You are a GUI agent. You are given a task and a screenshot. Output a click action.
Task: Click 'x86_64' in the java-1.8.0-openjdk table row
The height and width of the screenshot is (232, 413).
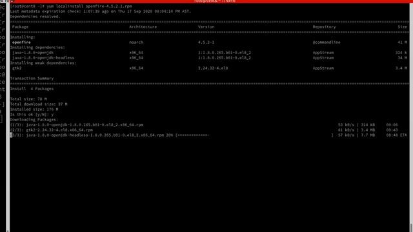(x=136, y=53)
